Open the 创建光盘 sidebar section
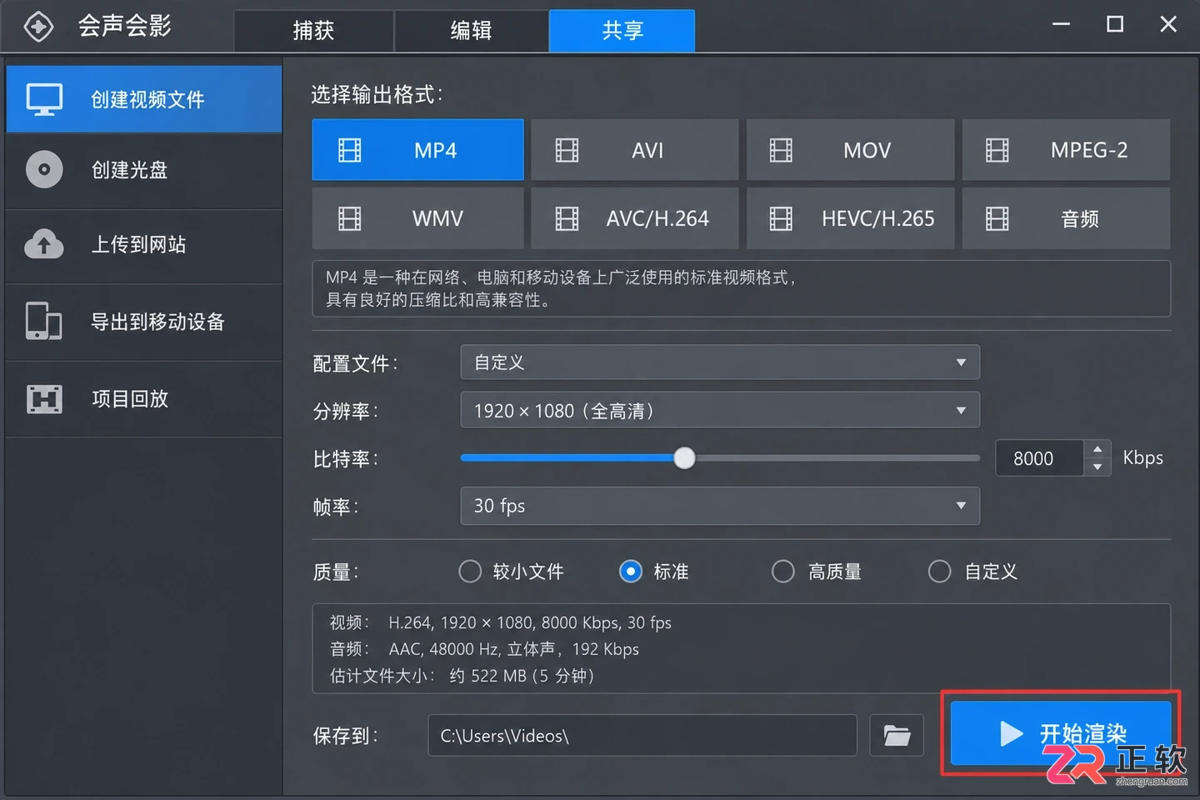1200x800 pixels. click(144, 171)
